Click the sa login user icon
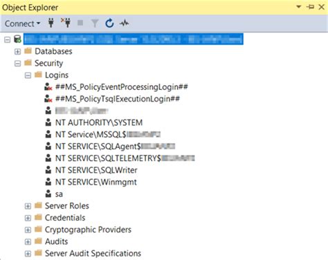The width and height of the screenshot is (328, 260). [x=48, y=194]
